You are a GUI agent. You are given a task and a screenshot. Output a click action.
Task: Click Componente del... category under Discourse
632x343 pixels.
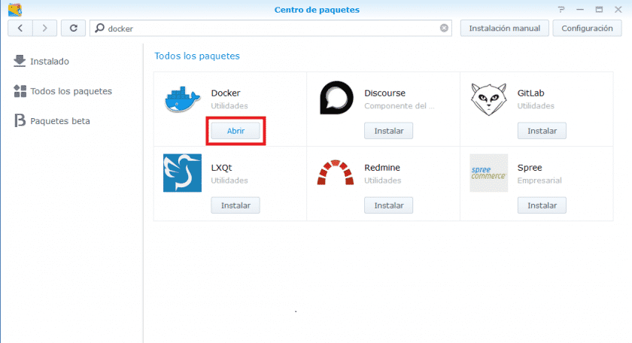[399, 106]
